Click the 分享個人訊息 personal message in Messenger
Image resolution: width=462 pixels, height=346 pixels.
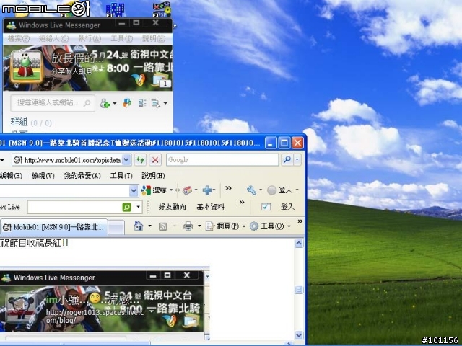click(71, 71)
